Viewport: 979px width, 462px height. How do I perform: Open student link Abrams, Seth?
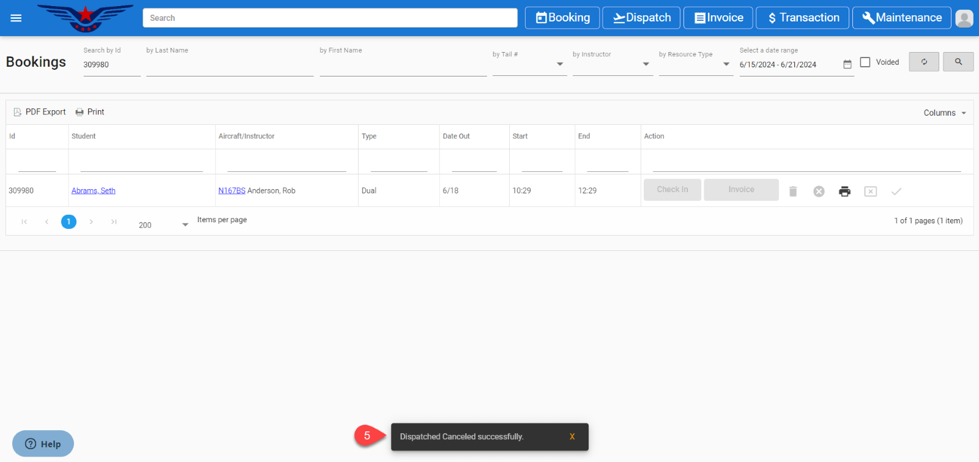coord(93,191)
